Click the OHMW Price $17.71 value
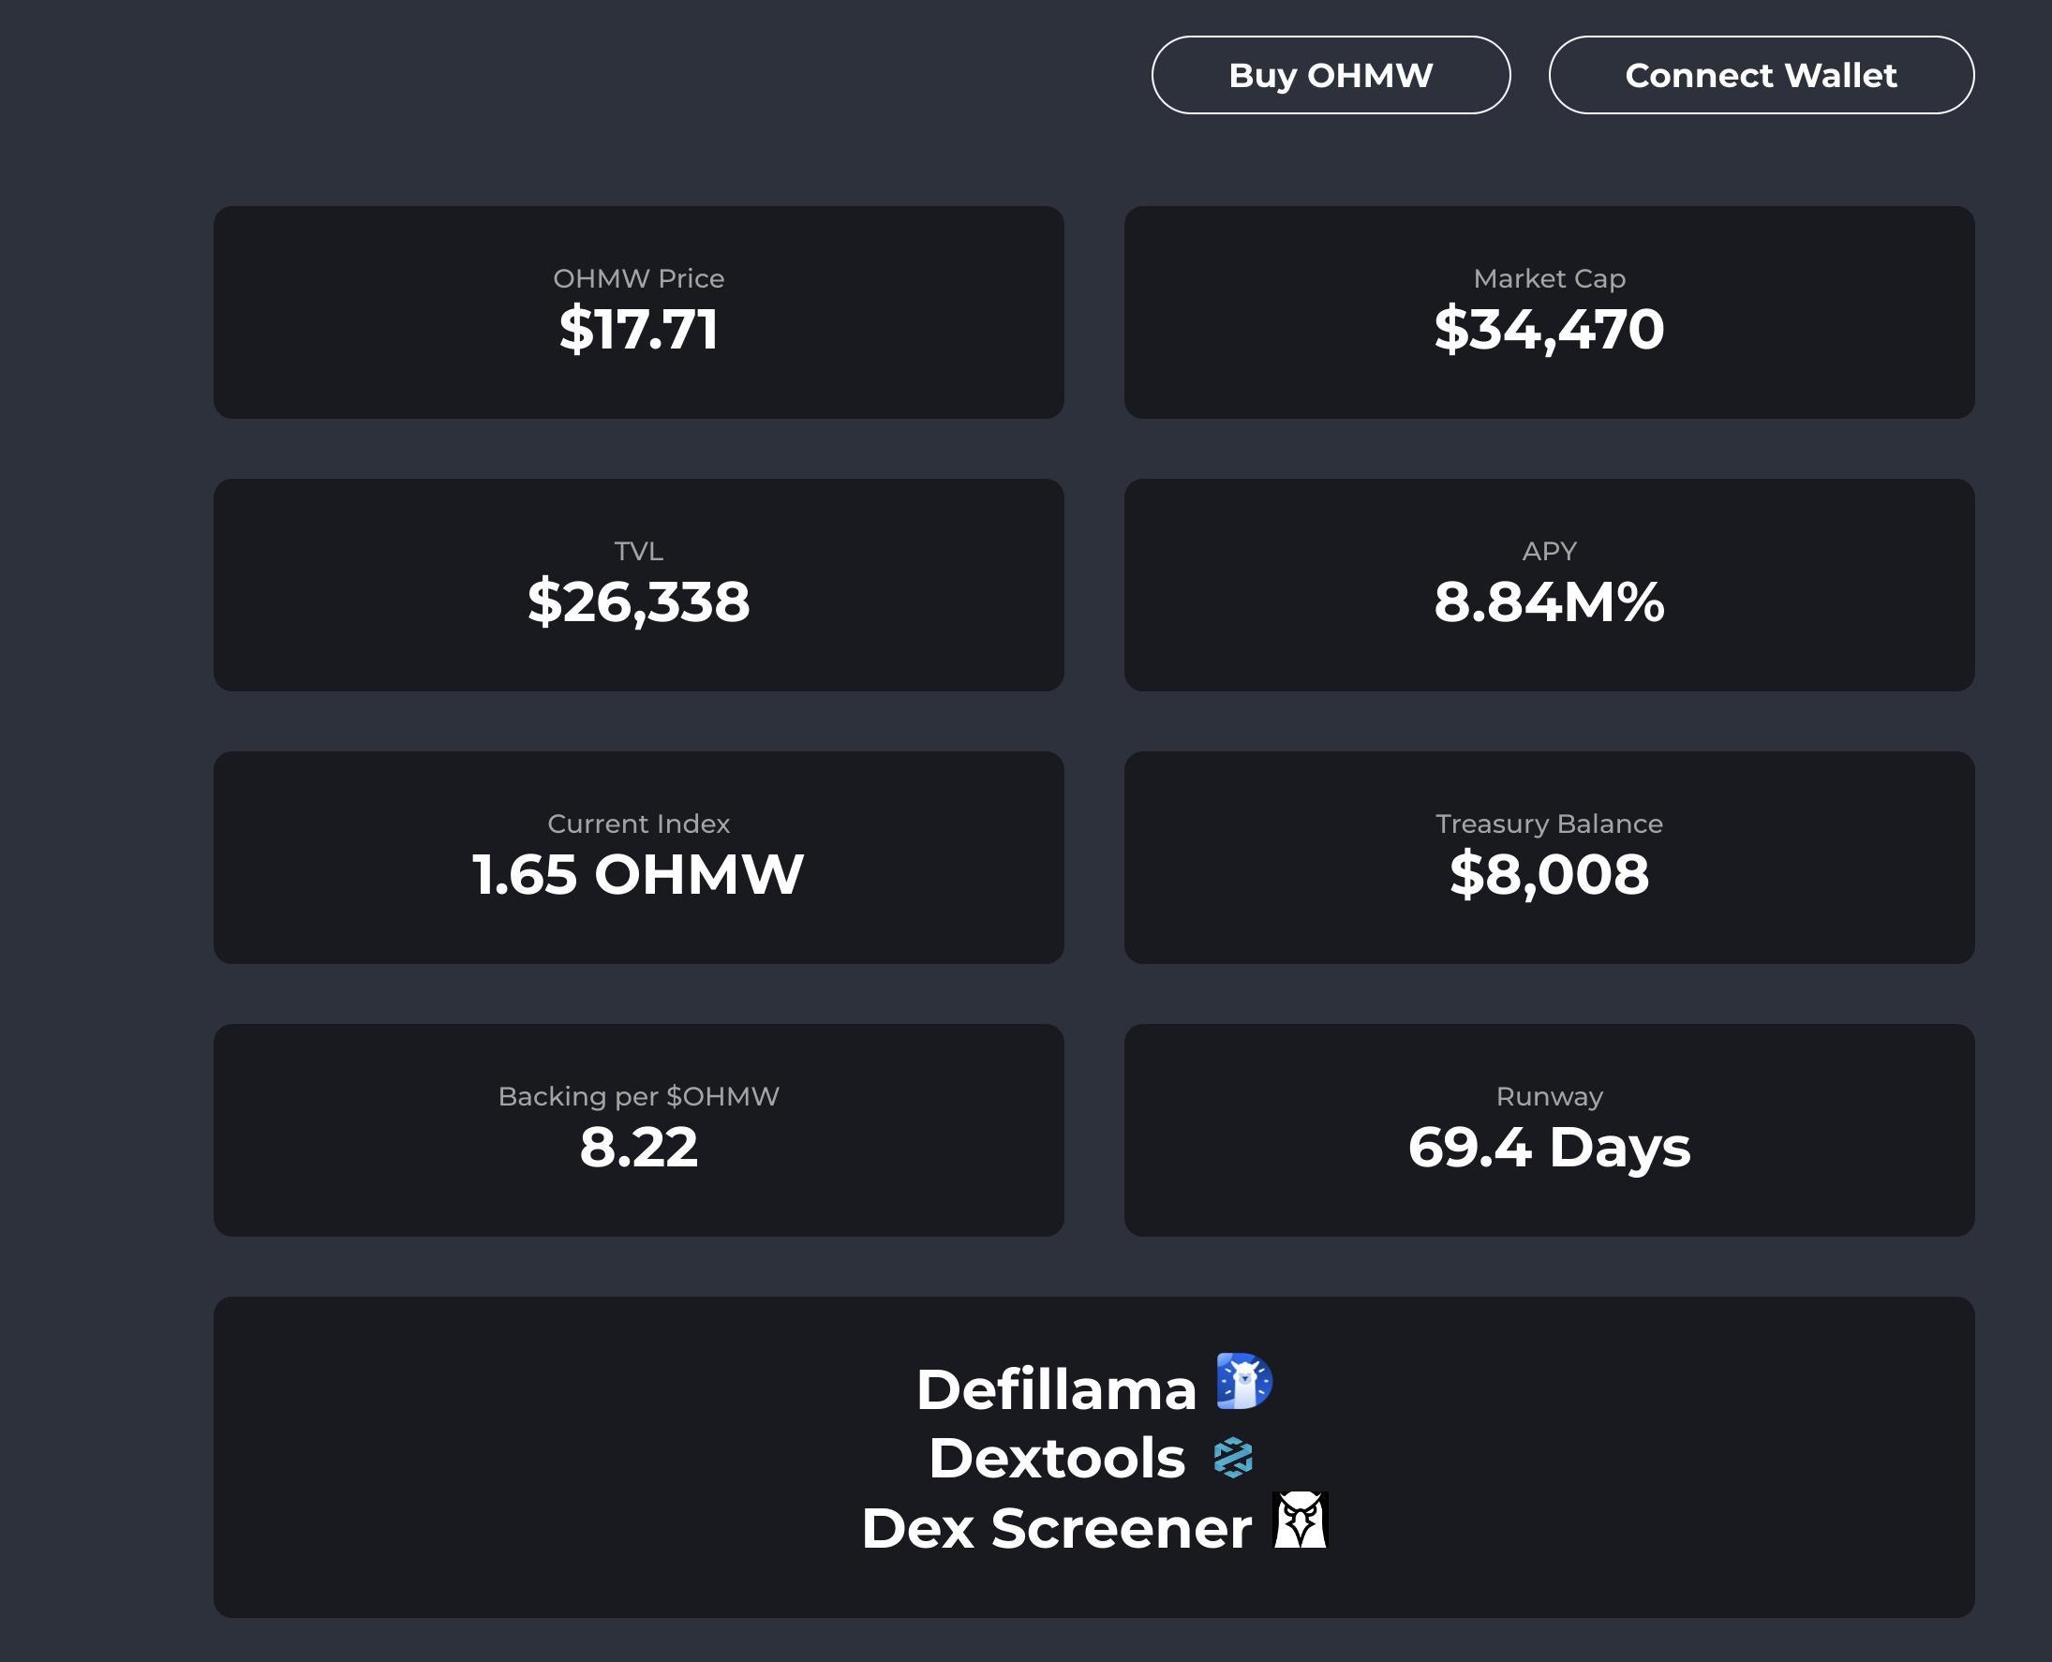The width and height of the screenshot is (2052, 1662). (x=639, y=330)
